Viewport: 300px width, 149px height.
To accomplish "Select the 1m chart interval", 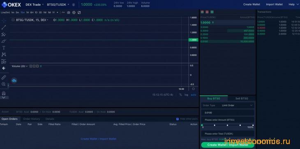I will point(13,13).
